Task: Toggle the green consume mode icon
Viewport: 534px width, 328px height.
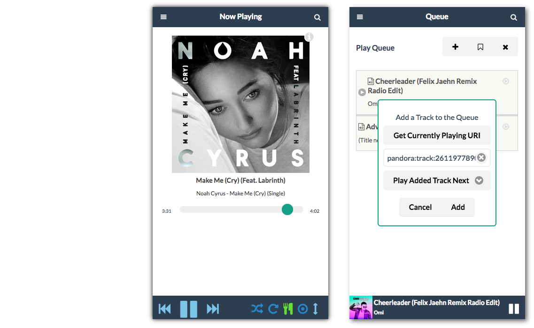Action: [288, 309]
